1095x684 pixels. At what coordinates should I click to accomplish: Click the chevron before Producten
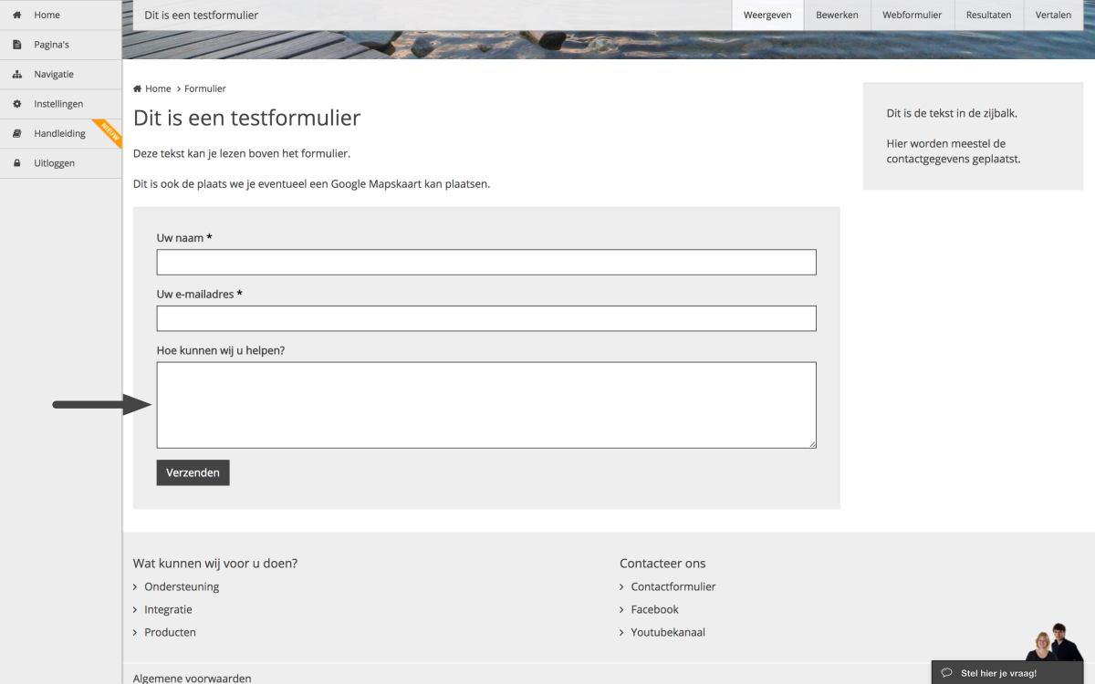[x=135, y=633]
